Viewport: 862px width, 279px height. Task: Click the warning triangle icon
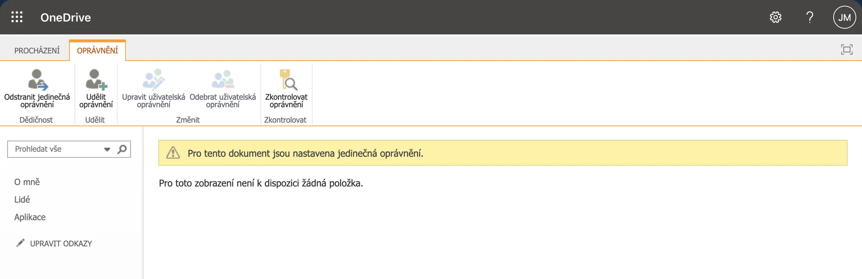[173, 153]
